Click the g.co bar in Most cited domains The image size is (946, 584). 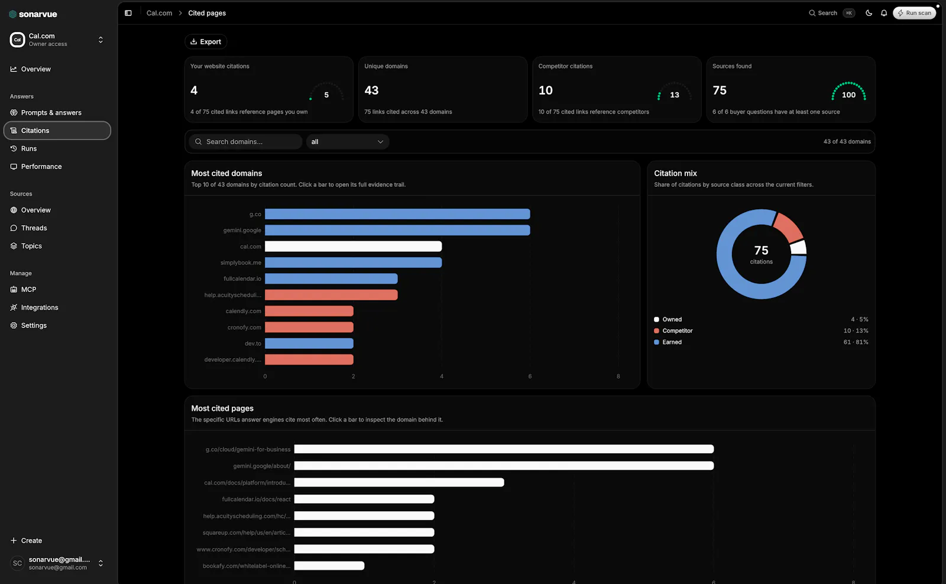(x=397, y=214)
